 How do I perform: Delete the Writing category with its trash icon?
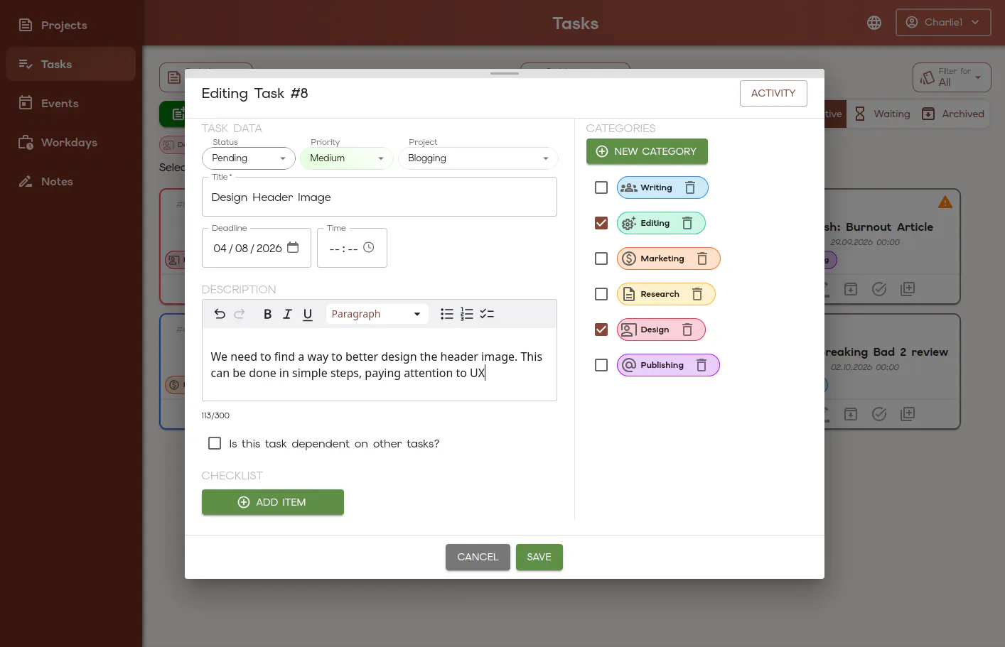pyautogui.click(x=689, y=187)
